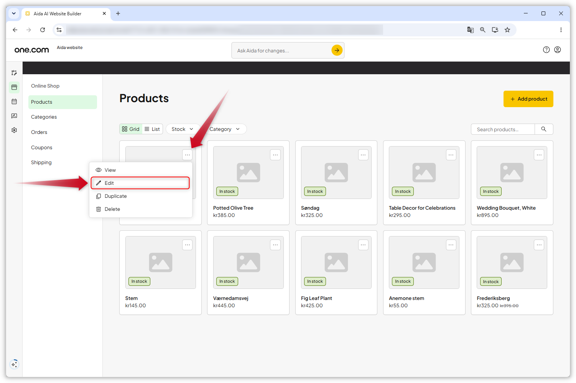Image resolution: width=576 pixels, height=383 pixels.
Task: Click the Add product button
Action: (x=528, y=99)
